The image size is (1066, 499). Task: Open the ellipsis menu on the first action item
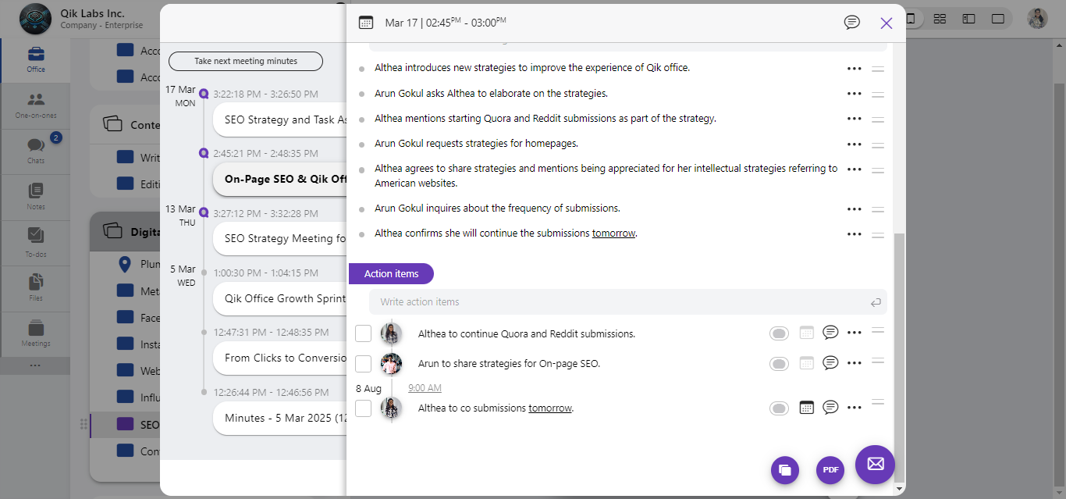854,332
